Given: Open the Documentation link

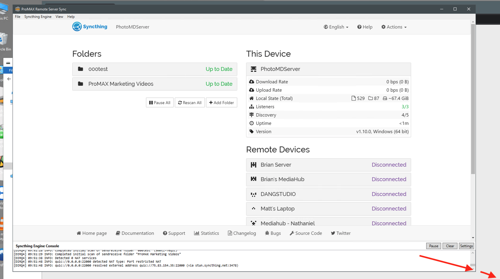Looking at the screenshot, I should coord(135,233).
